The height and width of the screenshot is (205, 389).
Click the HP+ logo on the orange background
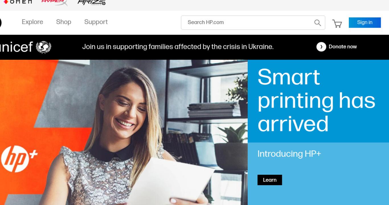(19, 159)
